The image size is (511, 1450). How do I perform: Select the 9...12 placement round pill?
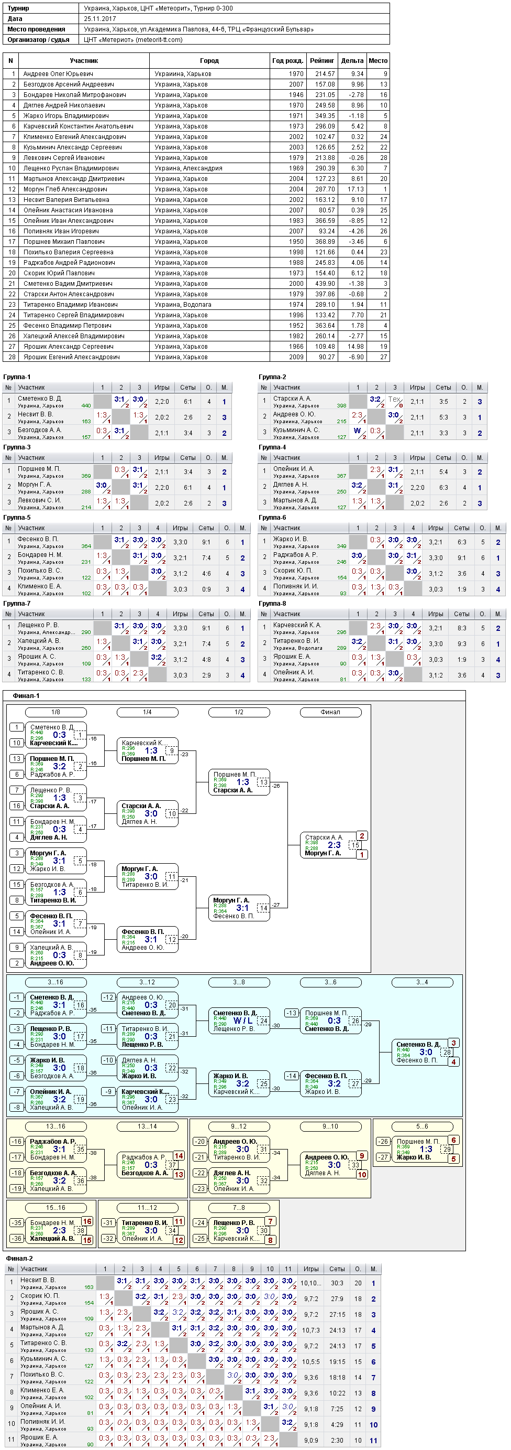(239, 1126)
